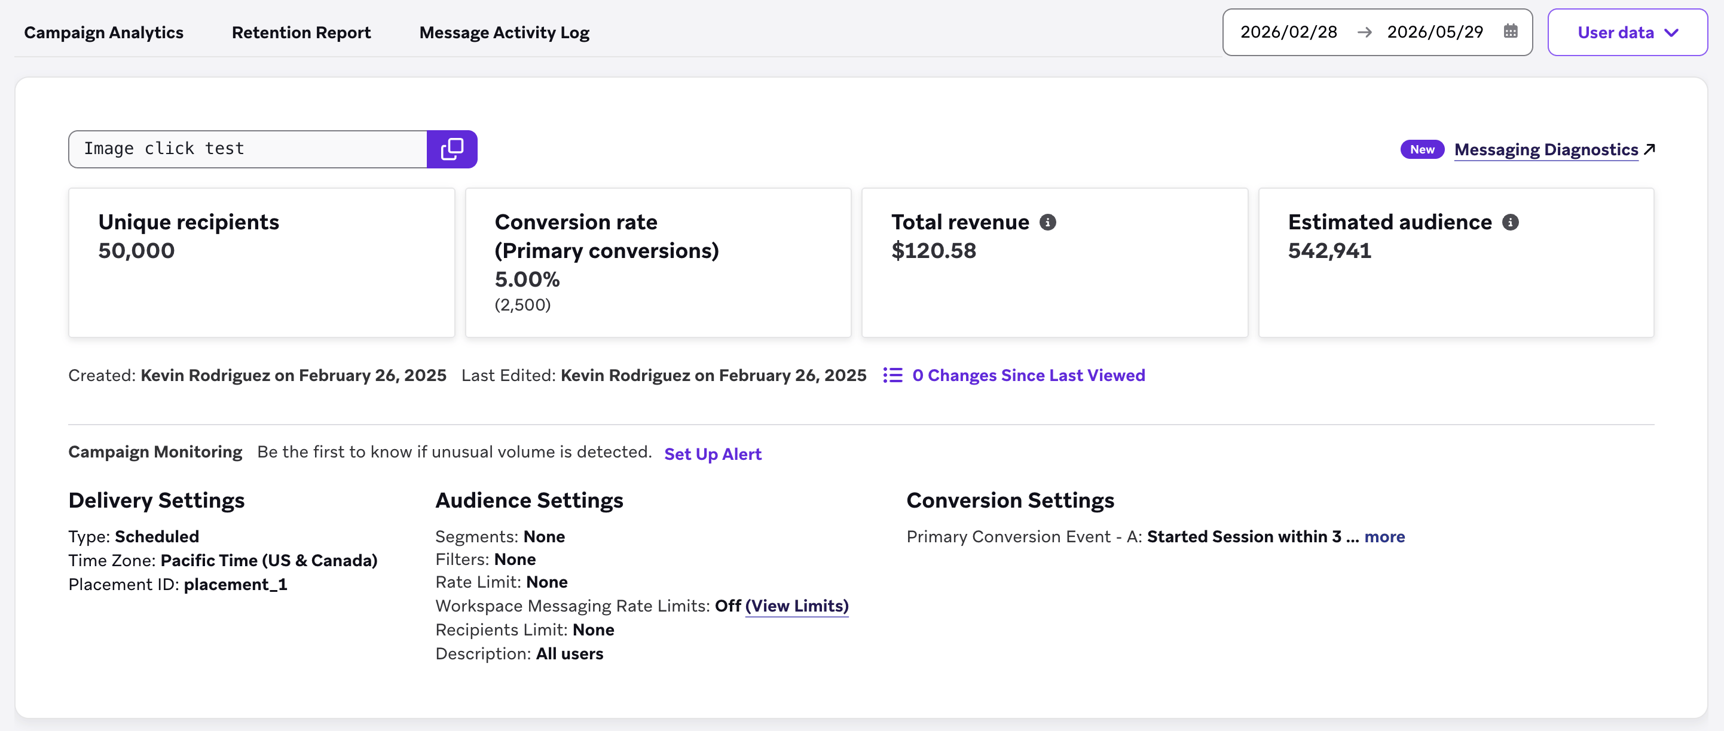The height and width of the screenshot is (731, 1724).
Task: Click the Set Up Alert link
Action: [x=713, y=454]
